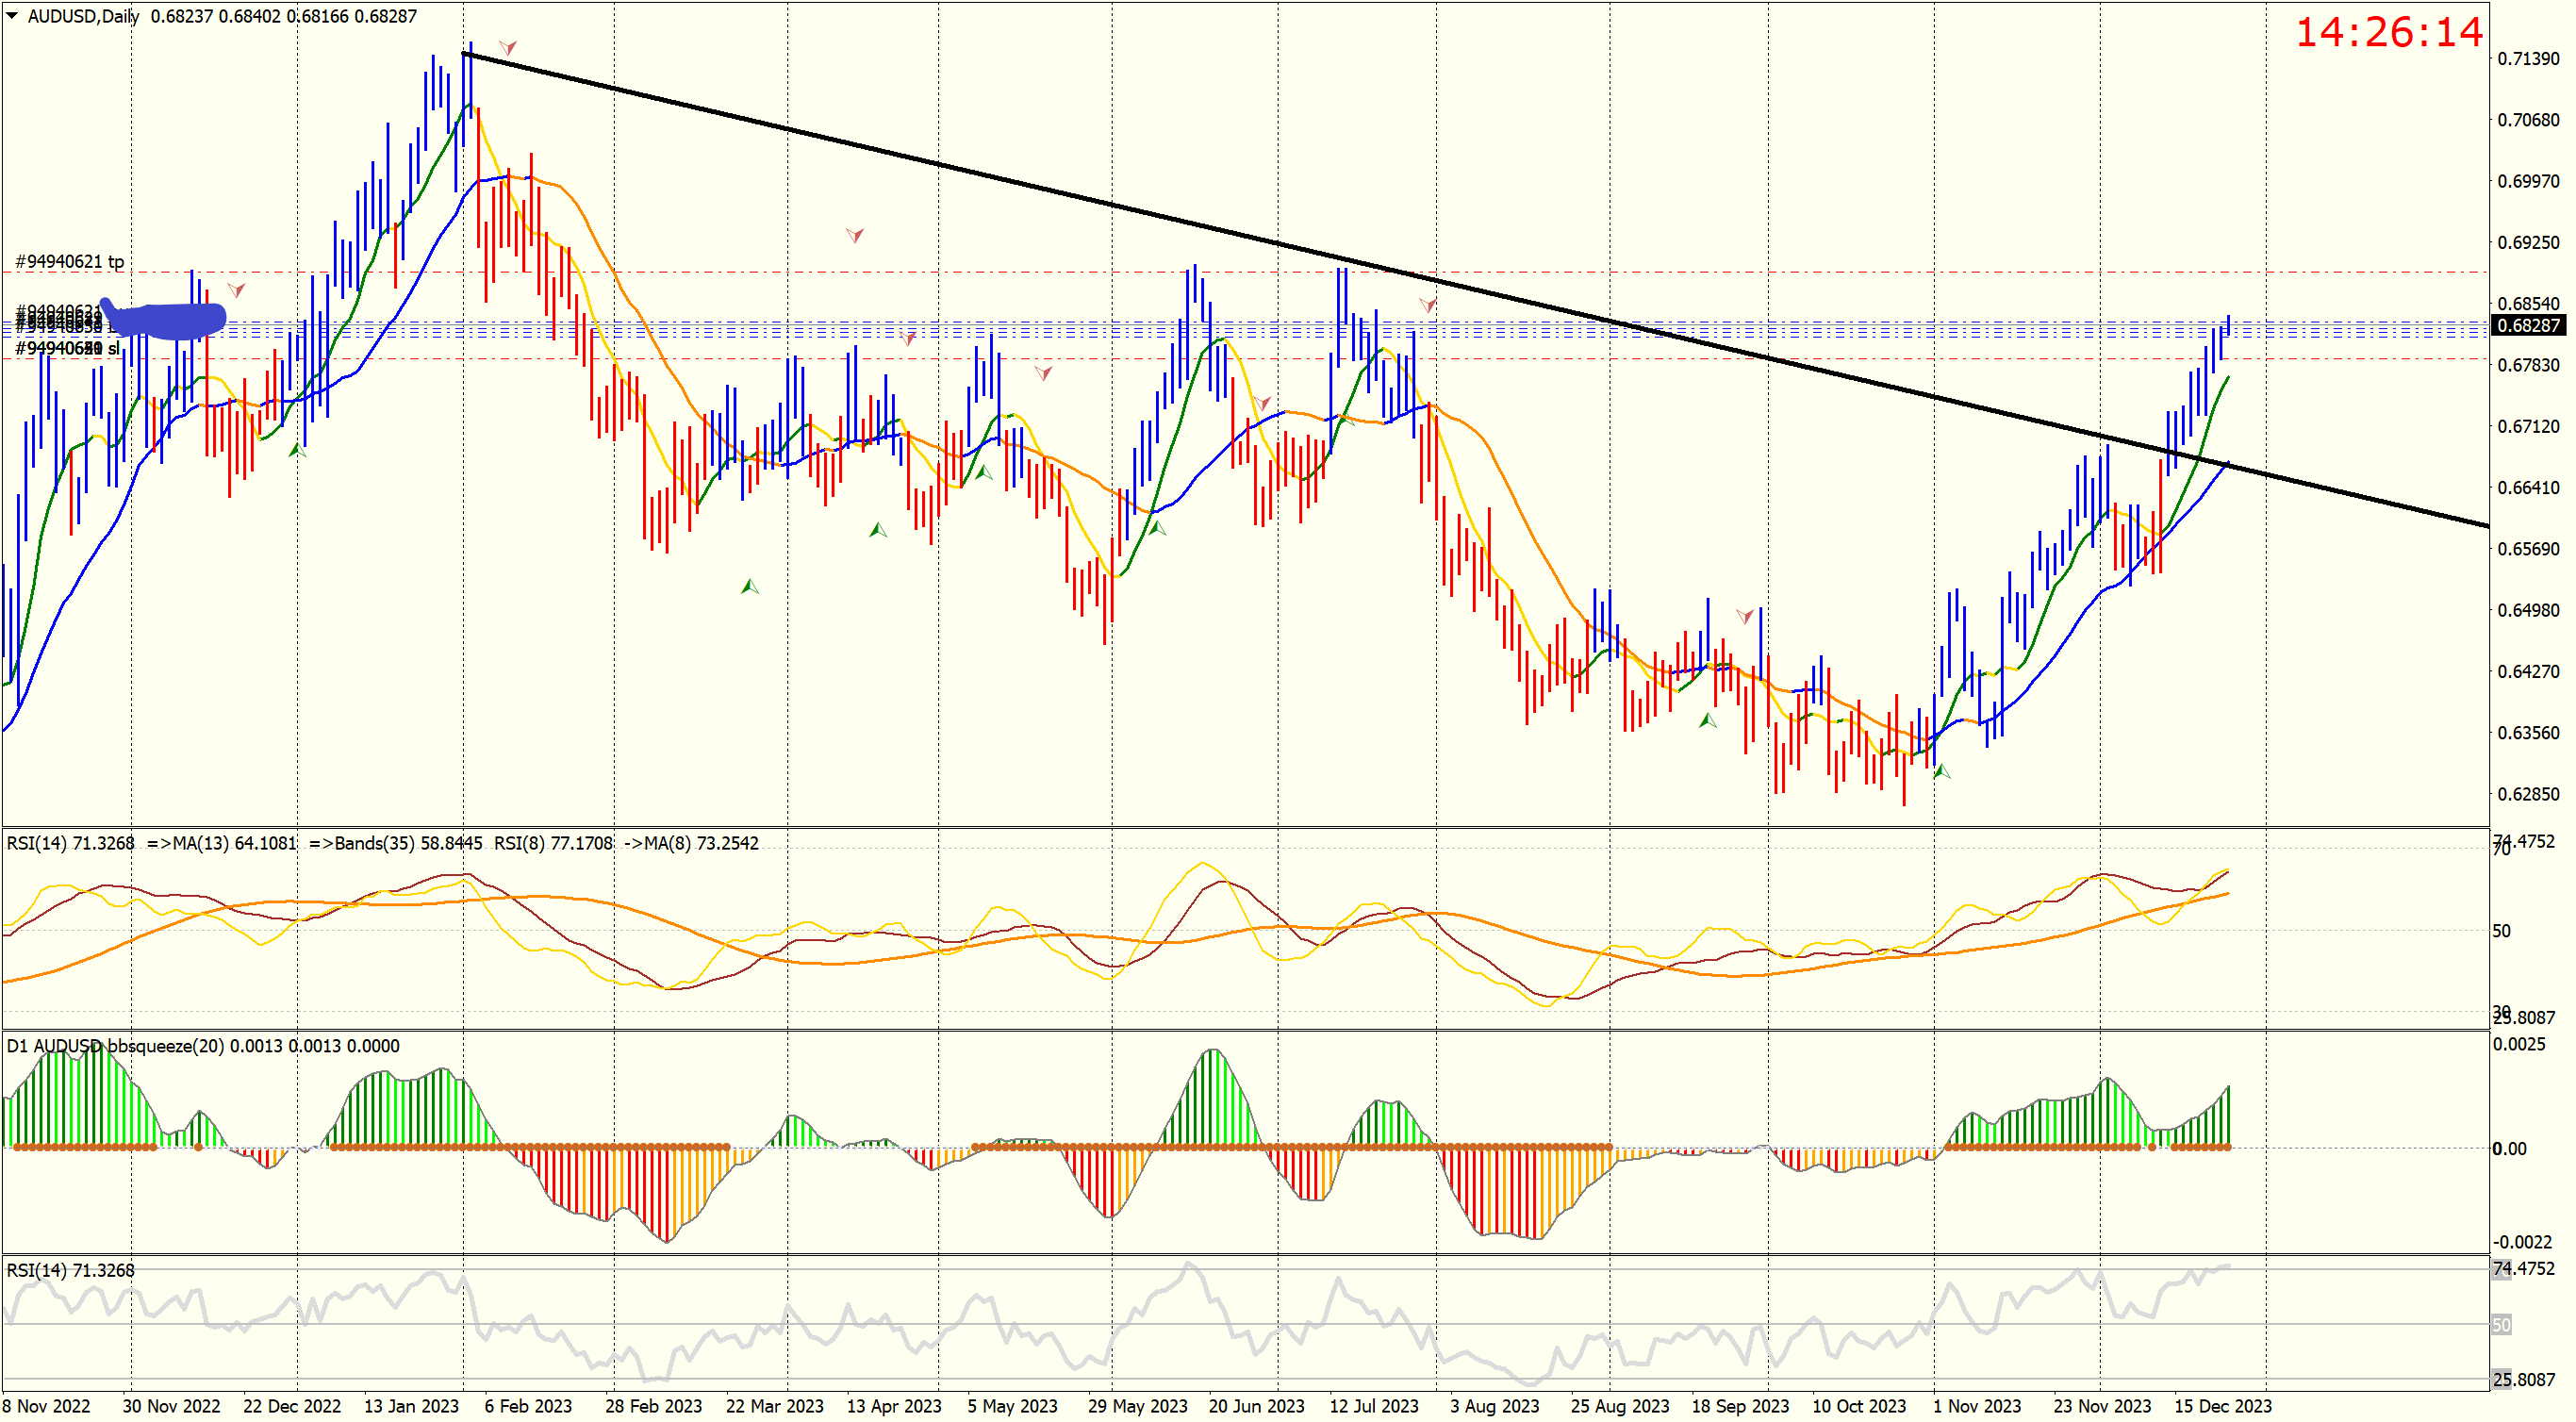Select the red arrow left of the 0.69250 price level near March 2023

pos(854,236)
